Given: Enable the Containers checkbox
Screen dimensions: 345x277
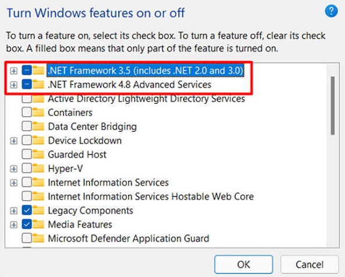Looking at the screenshot, I should tap(27, 112).
